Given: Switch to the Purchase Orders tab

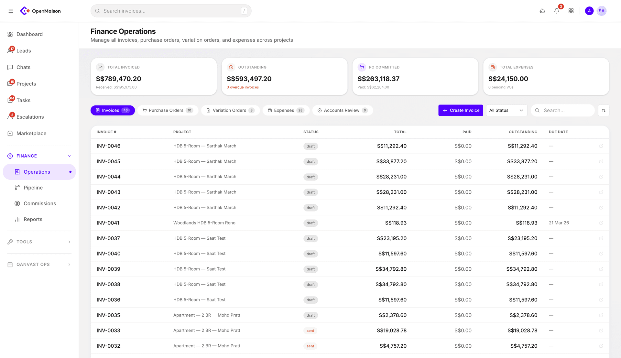Looking at the screenshot, I should point(168,110).
